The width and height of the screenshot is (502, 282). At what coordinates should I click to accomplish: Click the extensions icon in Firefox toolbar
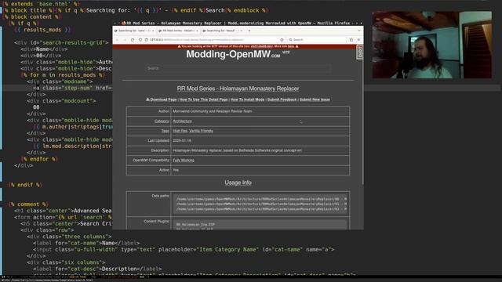tap(351, 40)
